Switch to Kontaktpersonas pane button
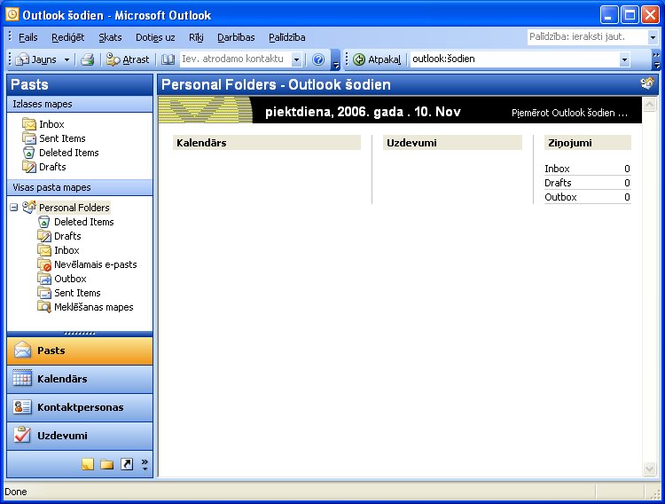Image resolution: width=665 pixels, height=504 pixels. pos(80,407)
